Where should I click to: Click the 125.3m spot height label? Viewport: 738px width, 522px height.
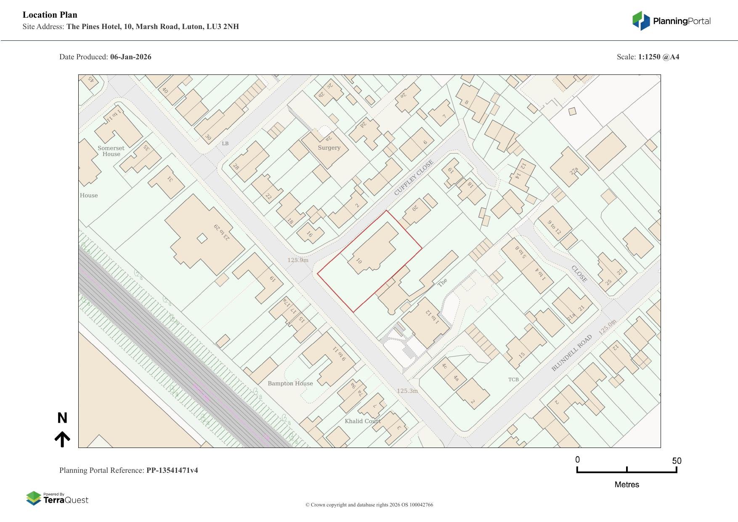pos(407,391)
